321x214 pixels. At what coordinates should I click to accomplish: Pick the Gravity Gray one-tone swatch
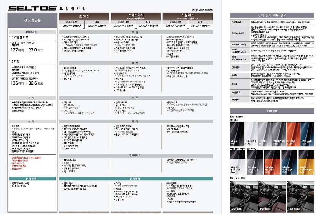pos(279,134)
